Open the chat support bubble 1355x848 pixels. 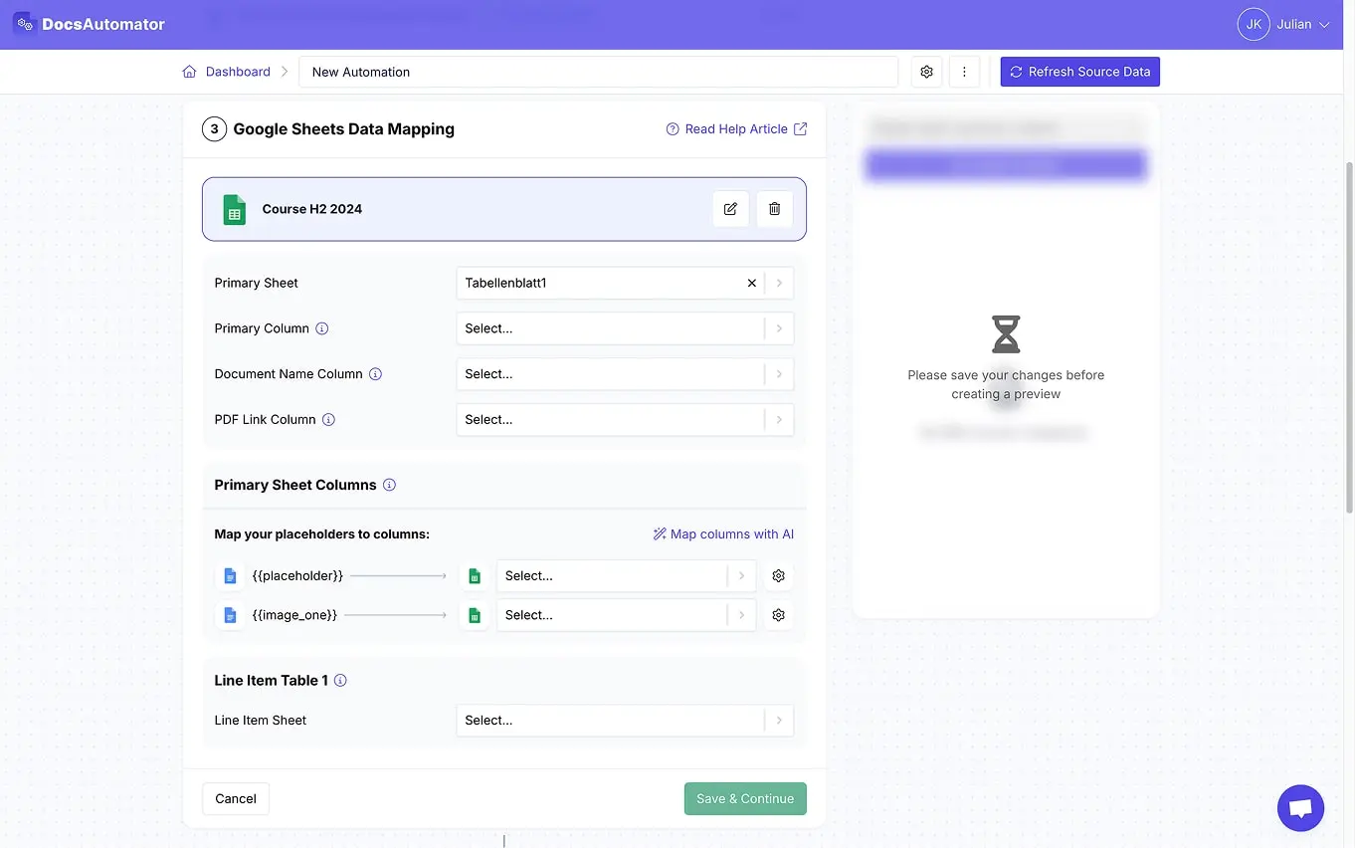click(x=1300, y=807)
